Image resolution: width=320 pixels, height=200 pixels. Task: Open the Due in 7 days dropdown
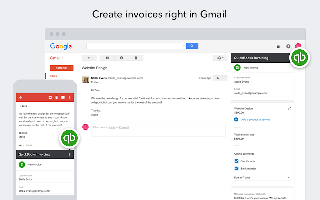pyautogui.click(x=262, y=178)
